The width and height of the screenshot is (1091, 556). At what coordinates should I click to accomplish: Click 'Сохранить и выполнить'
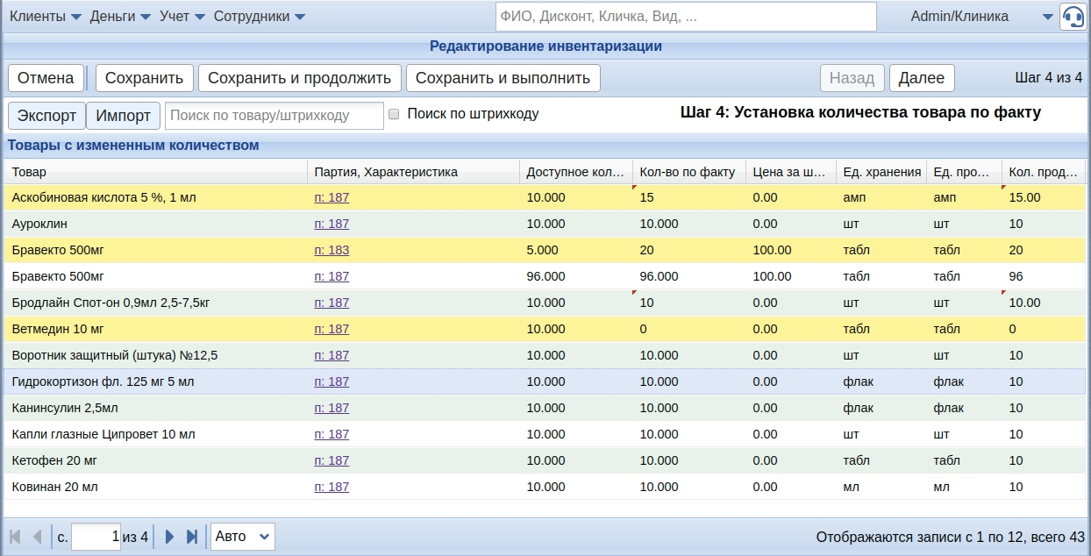[503, 78]
